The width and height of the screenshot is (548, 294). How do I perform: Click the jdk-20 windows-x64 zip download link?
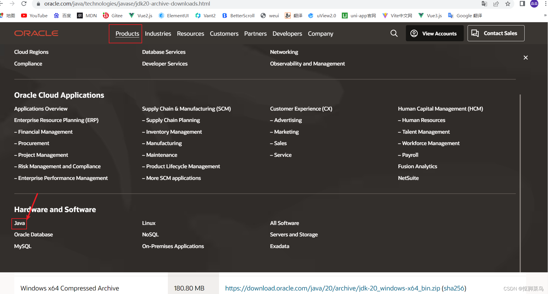coord(332,288)
